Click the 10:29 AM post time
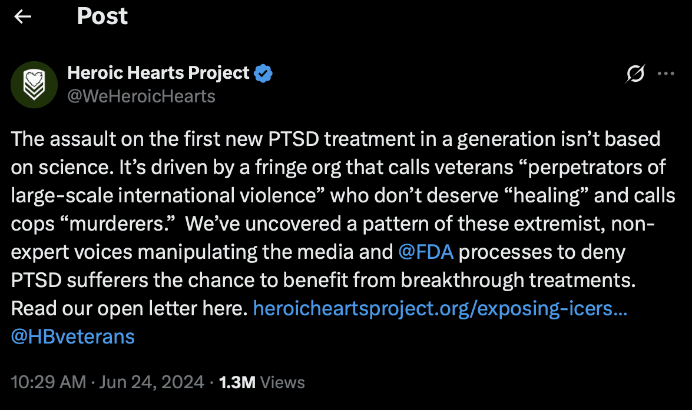 click(x=48, y=382)
